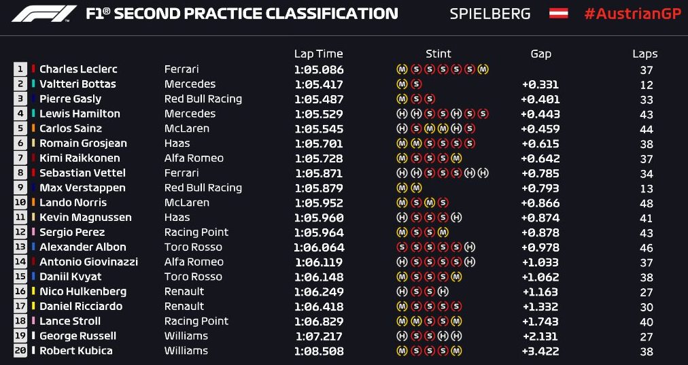Click the SPIELBERG location label

490,14
